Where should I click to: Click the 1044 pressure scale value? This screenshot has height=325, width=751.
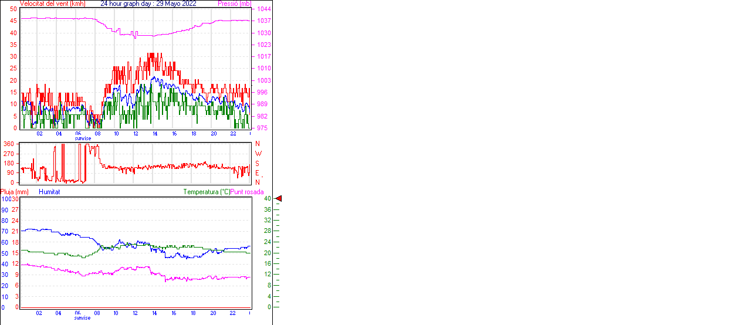[x=264, y=9]
